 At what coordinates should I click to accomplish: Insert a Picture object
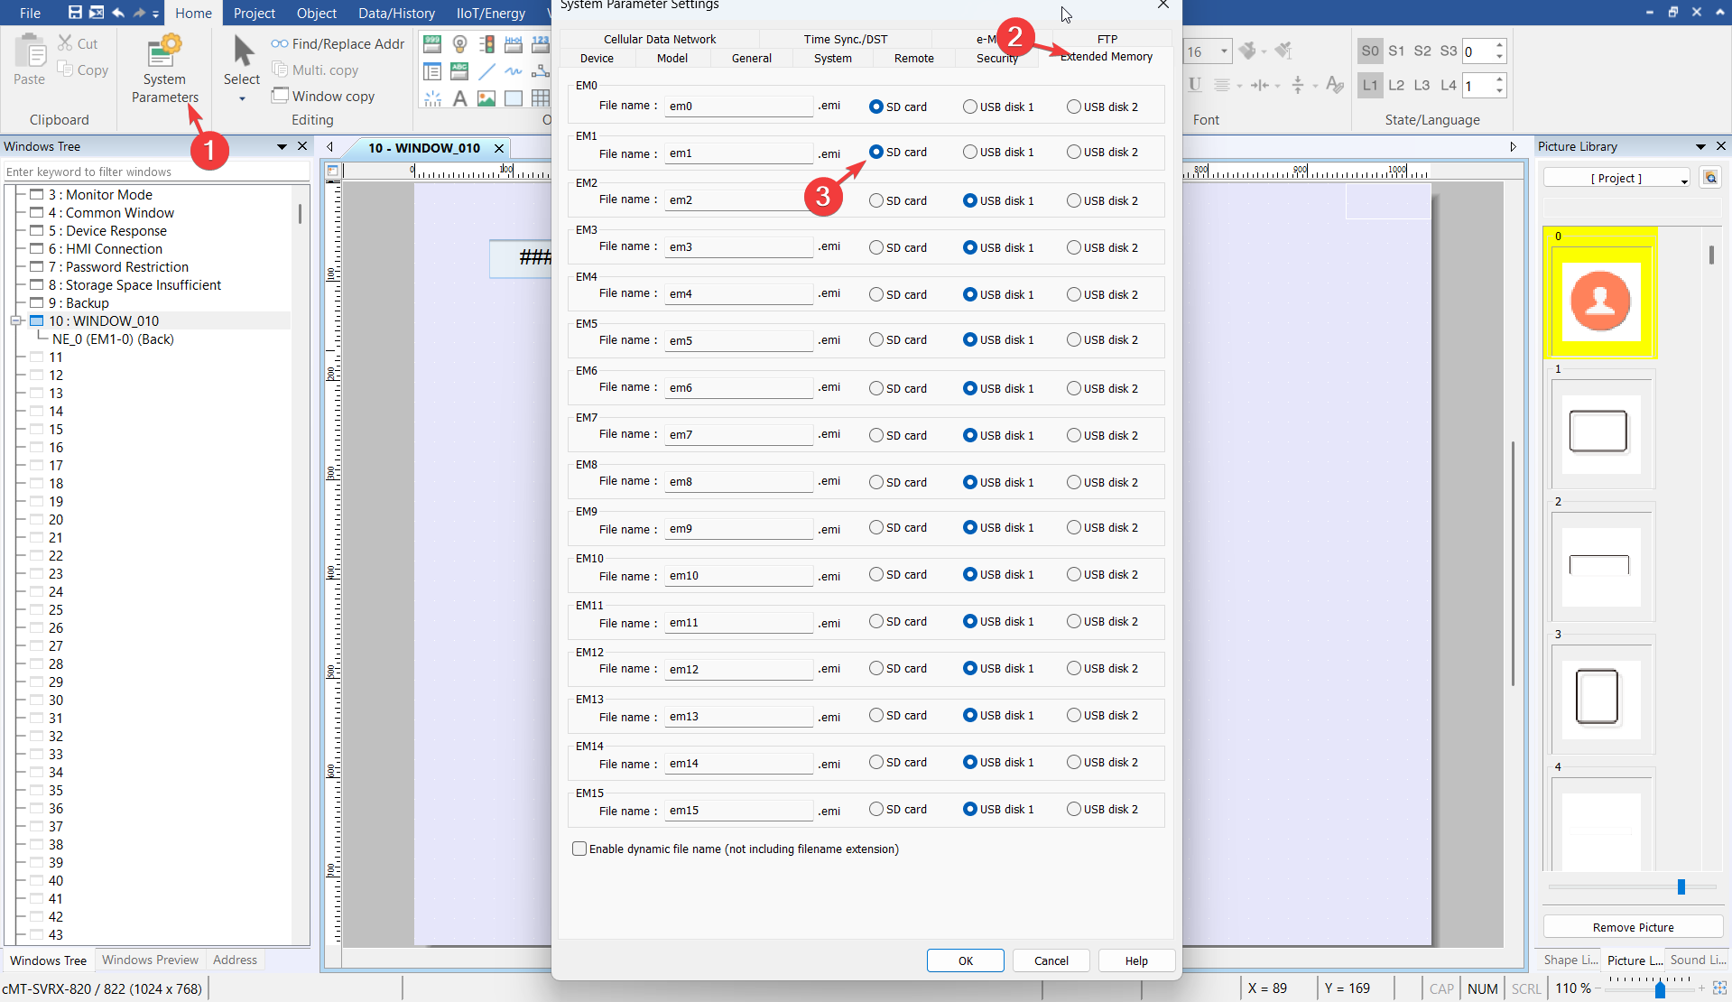pos(486,99)
